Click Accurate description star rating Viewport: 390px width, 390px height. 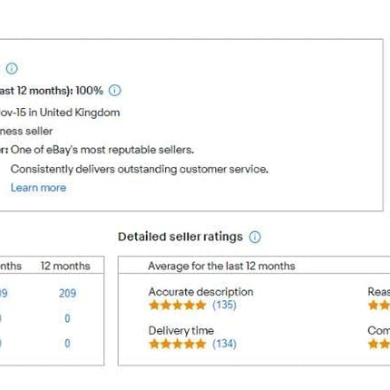point(178,305)
